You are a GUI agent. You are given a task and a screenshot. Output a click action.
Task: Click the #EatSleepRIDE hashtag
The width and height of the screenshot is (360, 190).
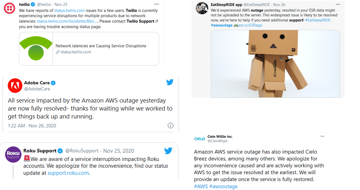click(317, 20)
